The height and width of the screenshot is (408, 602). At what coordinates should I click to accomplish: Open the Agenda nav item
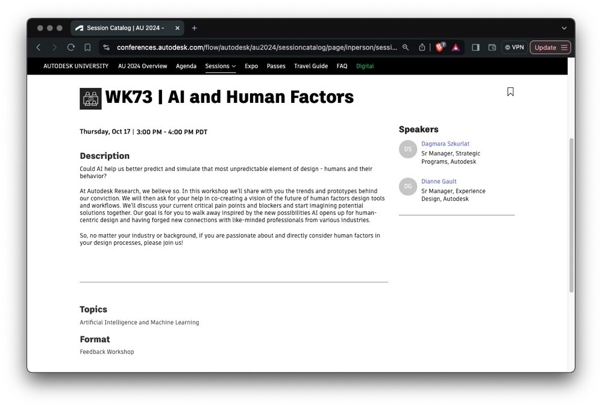click(186, 66)
